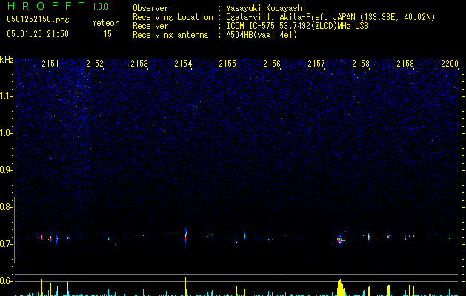Viewport: 466px width, 296px height.
Task: Click the 2152 time marker
Action: 95,64
